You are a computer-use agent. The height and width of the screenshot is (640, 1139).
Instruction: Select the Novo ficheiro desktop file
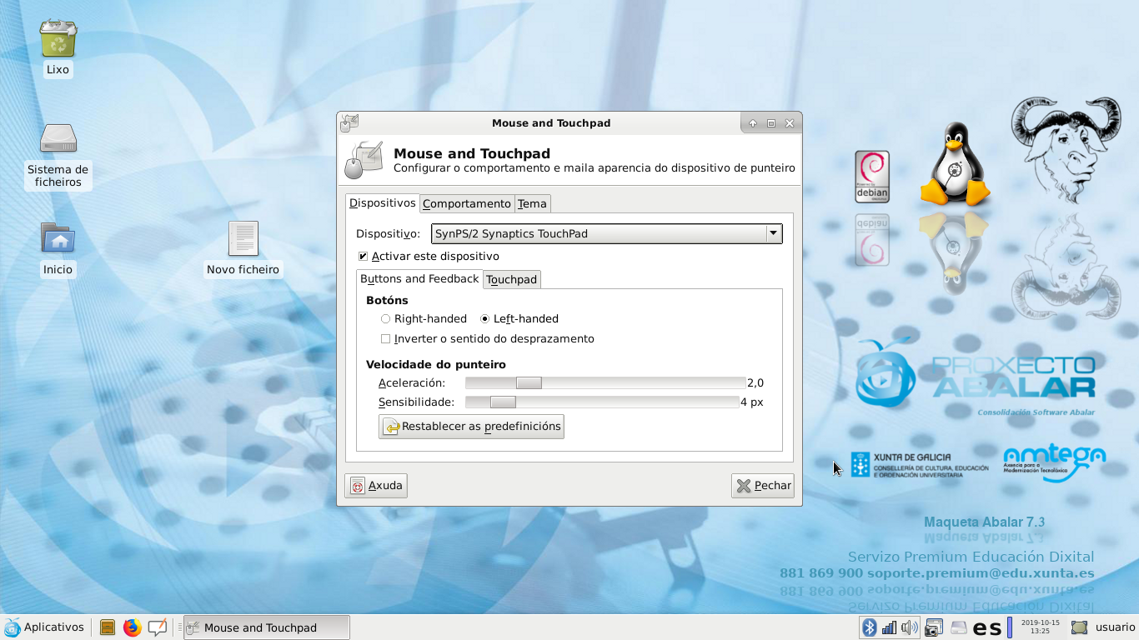[x=243, y=240]
